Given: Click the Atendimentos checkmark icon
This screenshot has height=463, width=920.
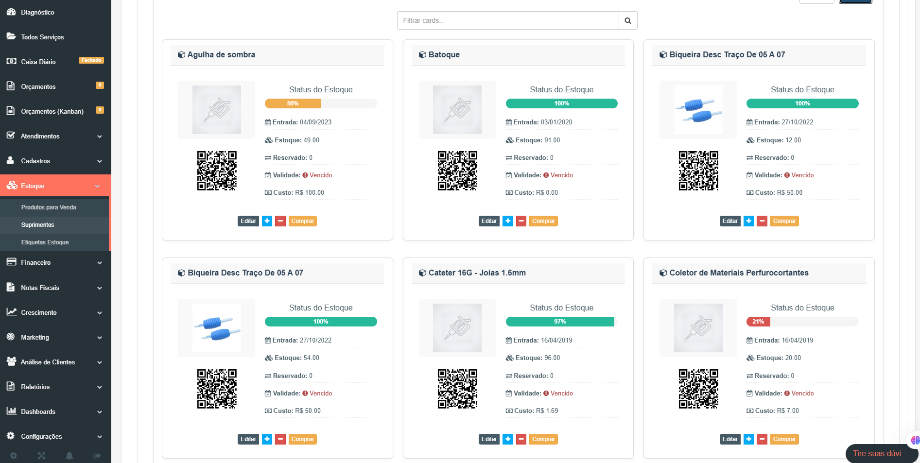Looking at the screenshot, I should (x=11, y=136).
